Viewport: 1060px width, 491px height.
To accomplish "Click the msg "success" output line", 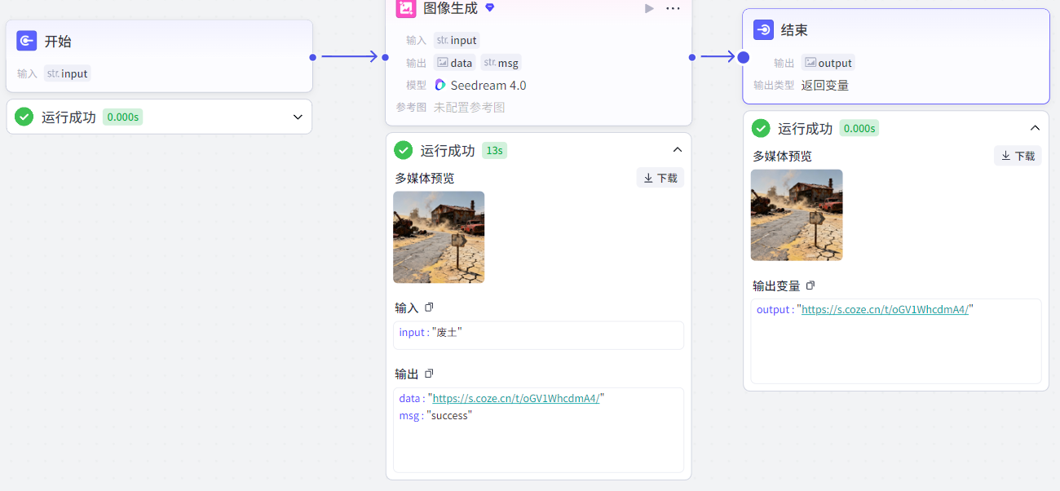I will click(435, 415).
